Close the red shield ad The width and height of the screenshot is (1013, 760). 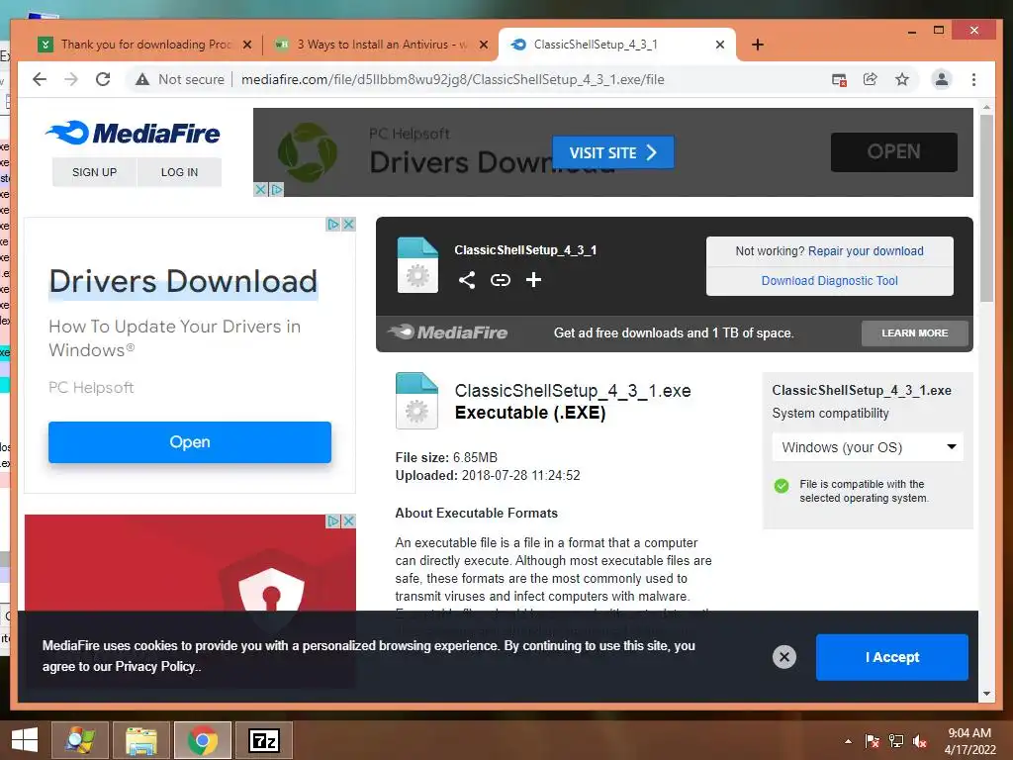pos(349,521)
